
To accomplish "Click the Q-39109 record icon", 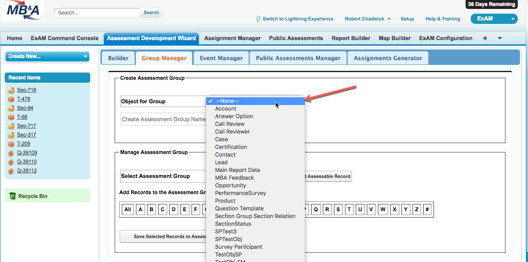I will (11, 153).
